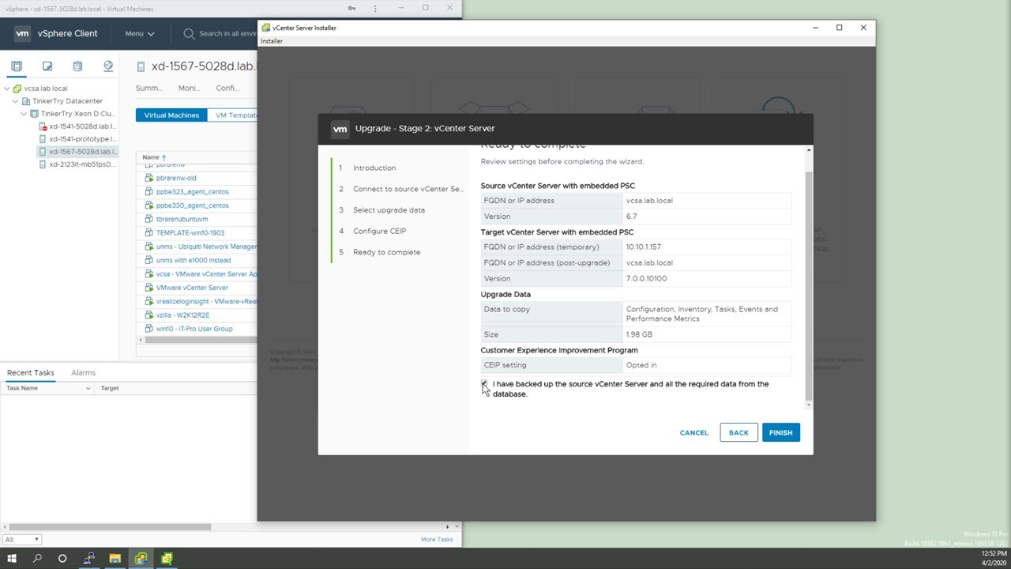
Task: Click CANCEL in upgrade wizard
Action: pyautogui.click(x=693, y=432)
